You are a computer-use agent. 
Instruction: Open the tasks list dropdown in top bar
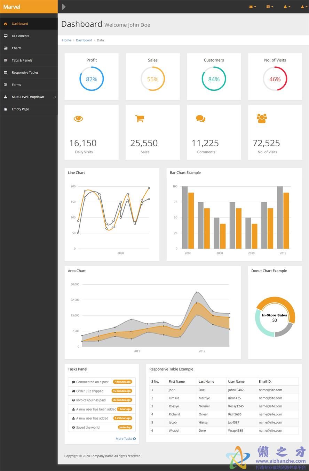(x=270, y=7)
